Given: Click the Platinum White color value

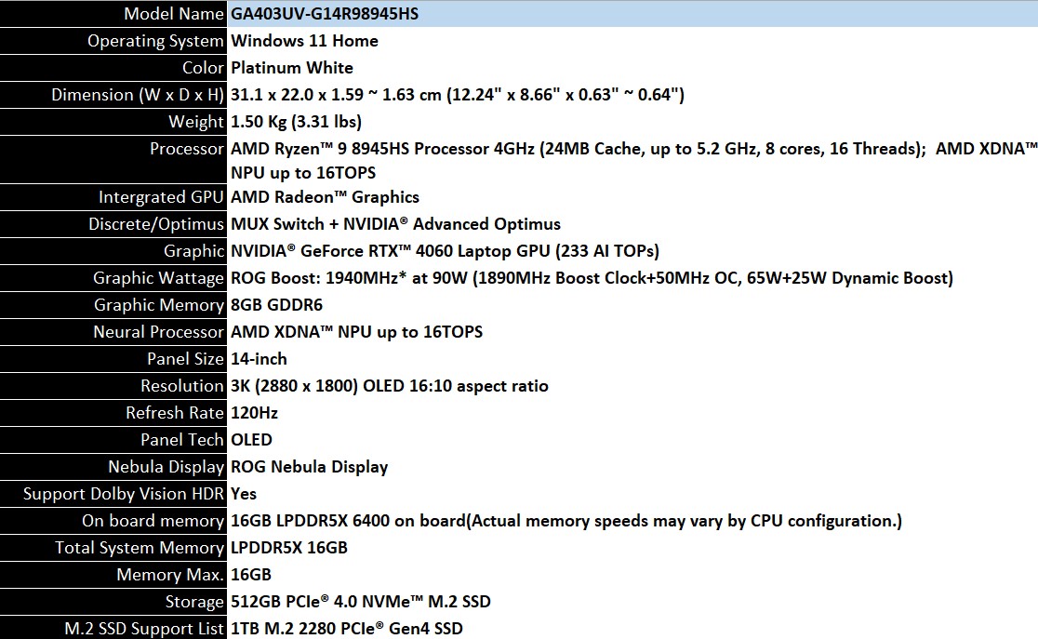Looking at the screenshot, I should (x=292, y=68).
